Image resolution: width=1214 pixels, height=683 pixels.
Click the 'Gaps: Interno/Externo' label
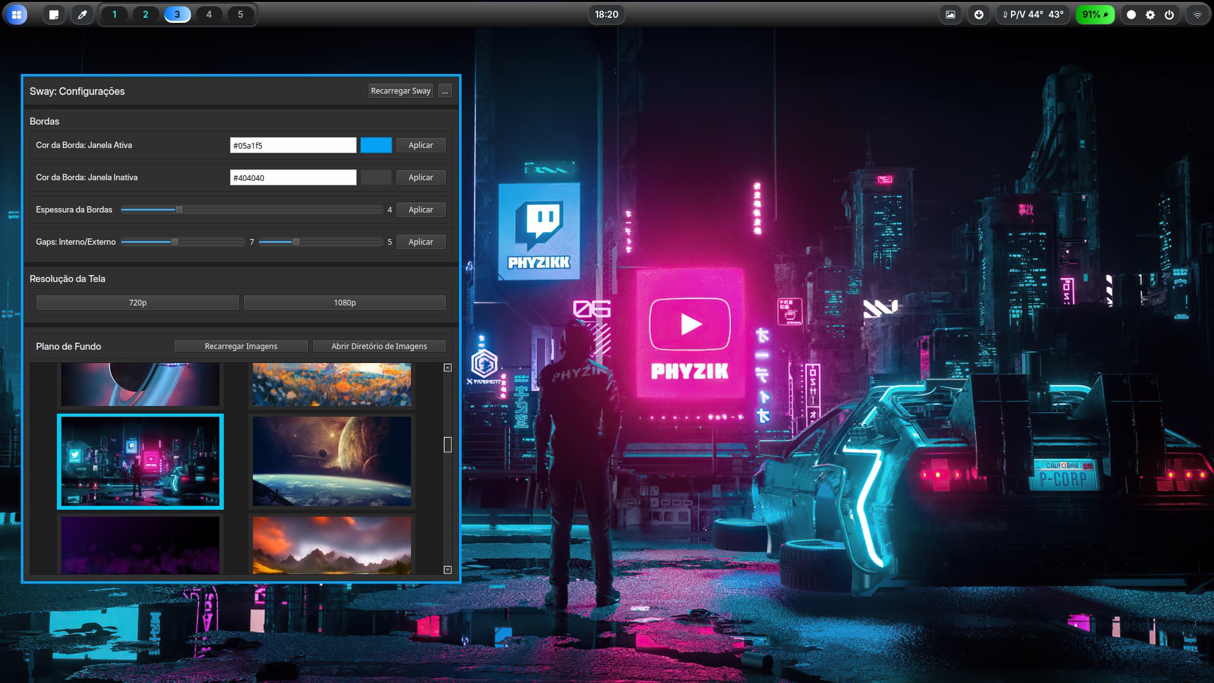point(76,242)
